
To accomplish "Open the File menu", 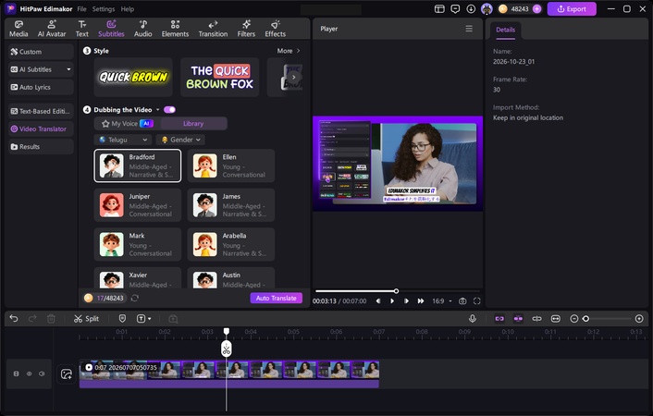I will tap(81, 8).
